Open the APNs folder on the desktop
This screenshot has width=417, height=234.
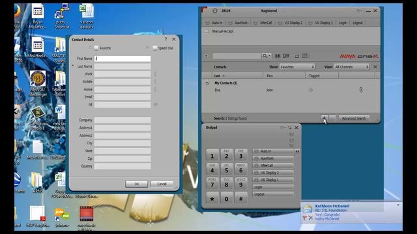coord(37,182)
